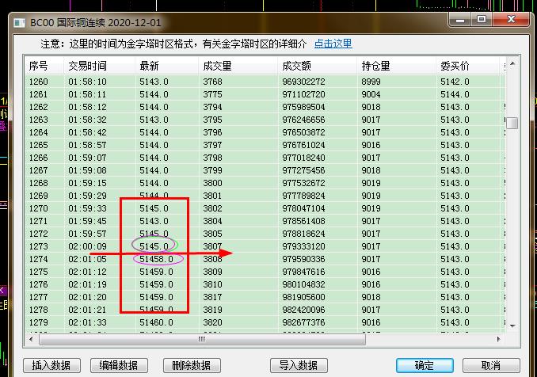Screen dimensions: 537x377
Task: Select erroneous price 51458.0 cell
Action: pos(156,259)
